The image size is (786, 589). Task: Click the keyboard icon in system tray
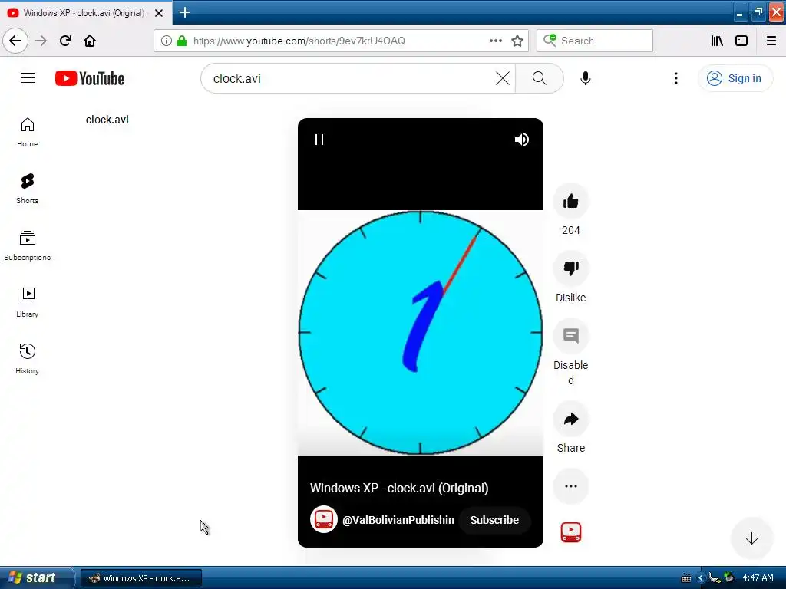[x=686, y=578]
